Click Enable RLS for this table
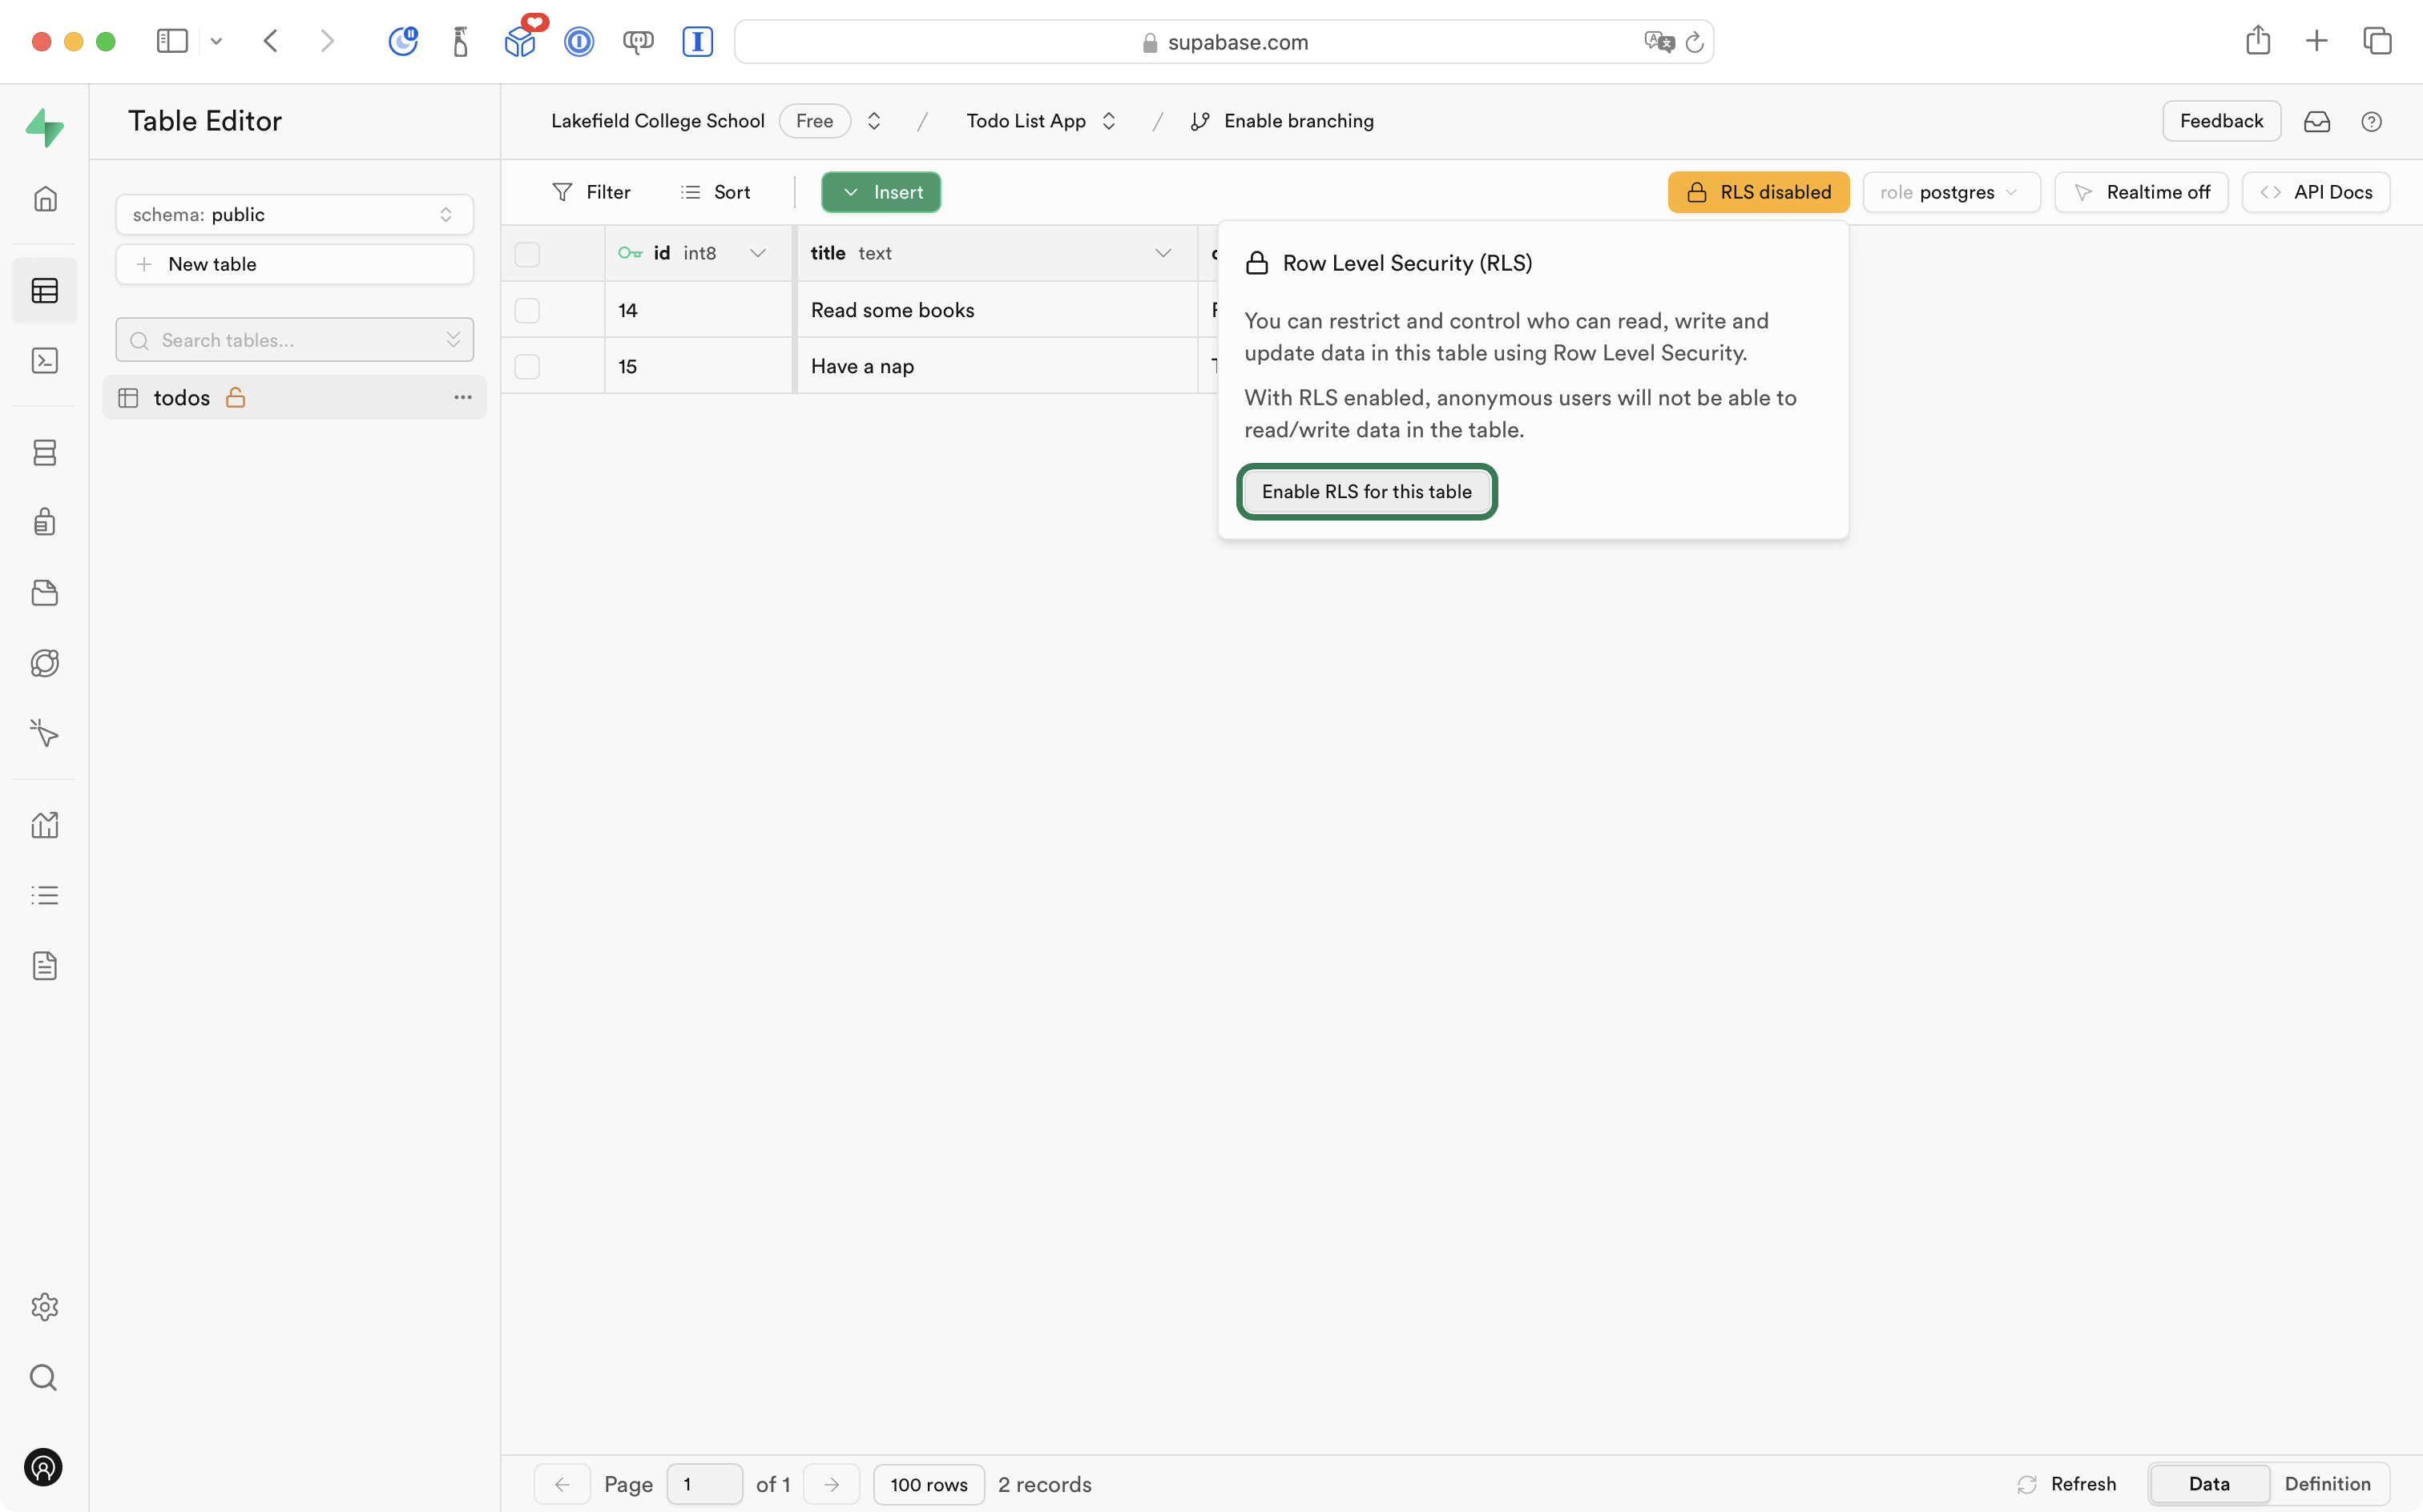2423x1512 pixels. [1365, 492]
